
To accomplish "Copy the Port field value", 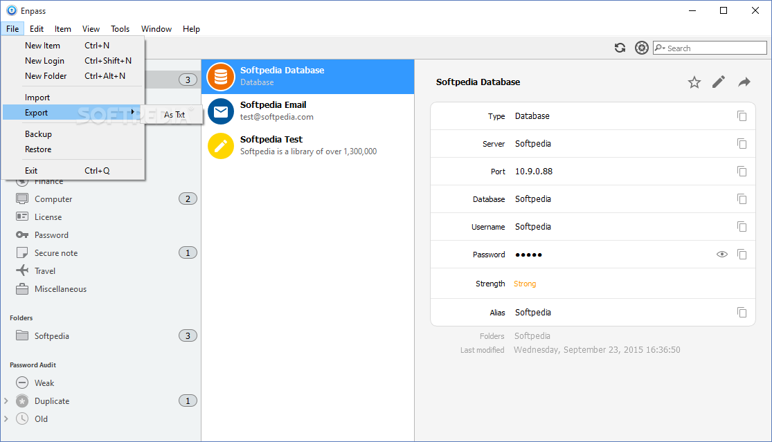I will point(742,171).
